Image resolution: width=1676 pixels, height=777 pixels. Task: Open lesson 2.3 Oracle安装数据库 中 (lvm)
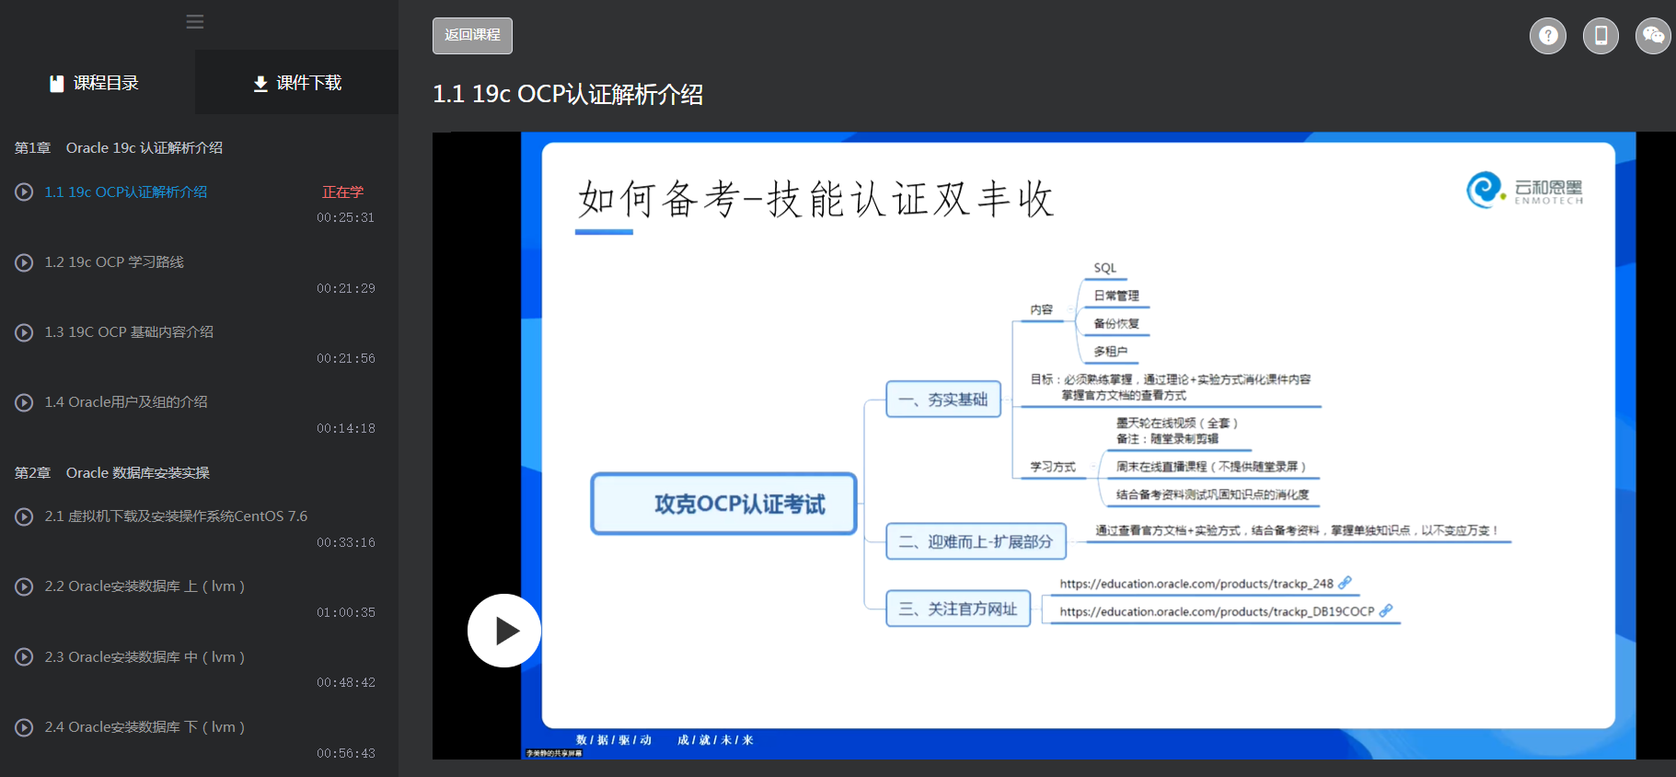tap(144, 657)
